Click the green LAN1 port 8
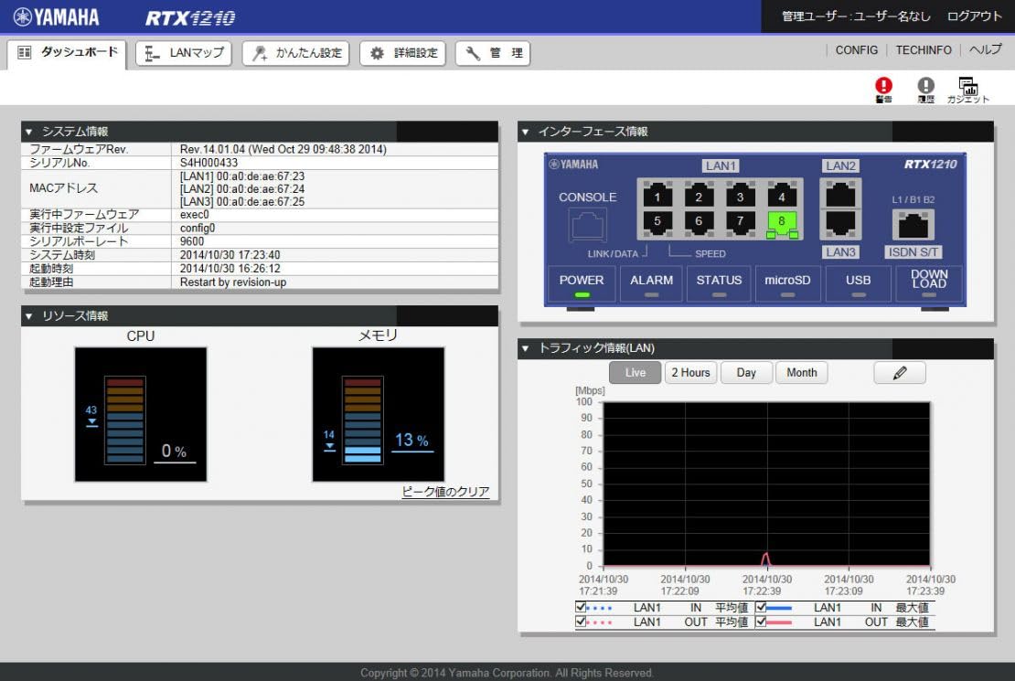The width and height of the screenshot is (1015, 681). point(781,224)
